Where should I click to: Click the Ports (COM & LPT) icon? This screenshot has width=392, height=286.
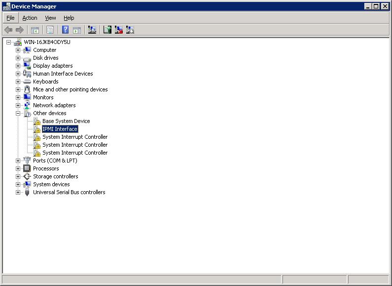27,161
